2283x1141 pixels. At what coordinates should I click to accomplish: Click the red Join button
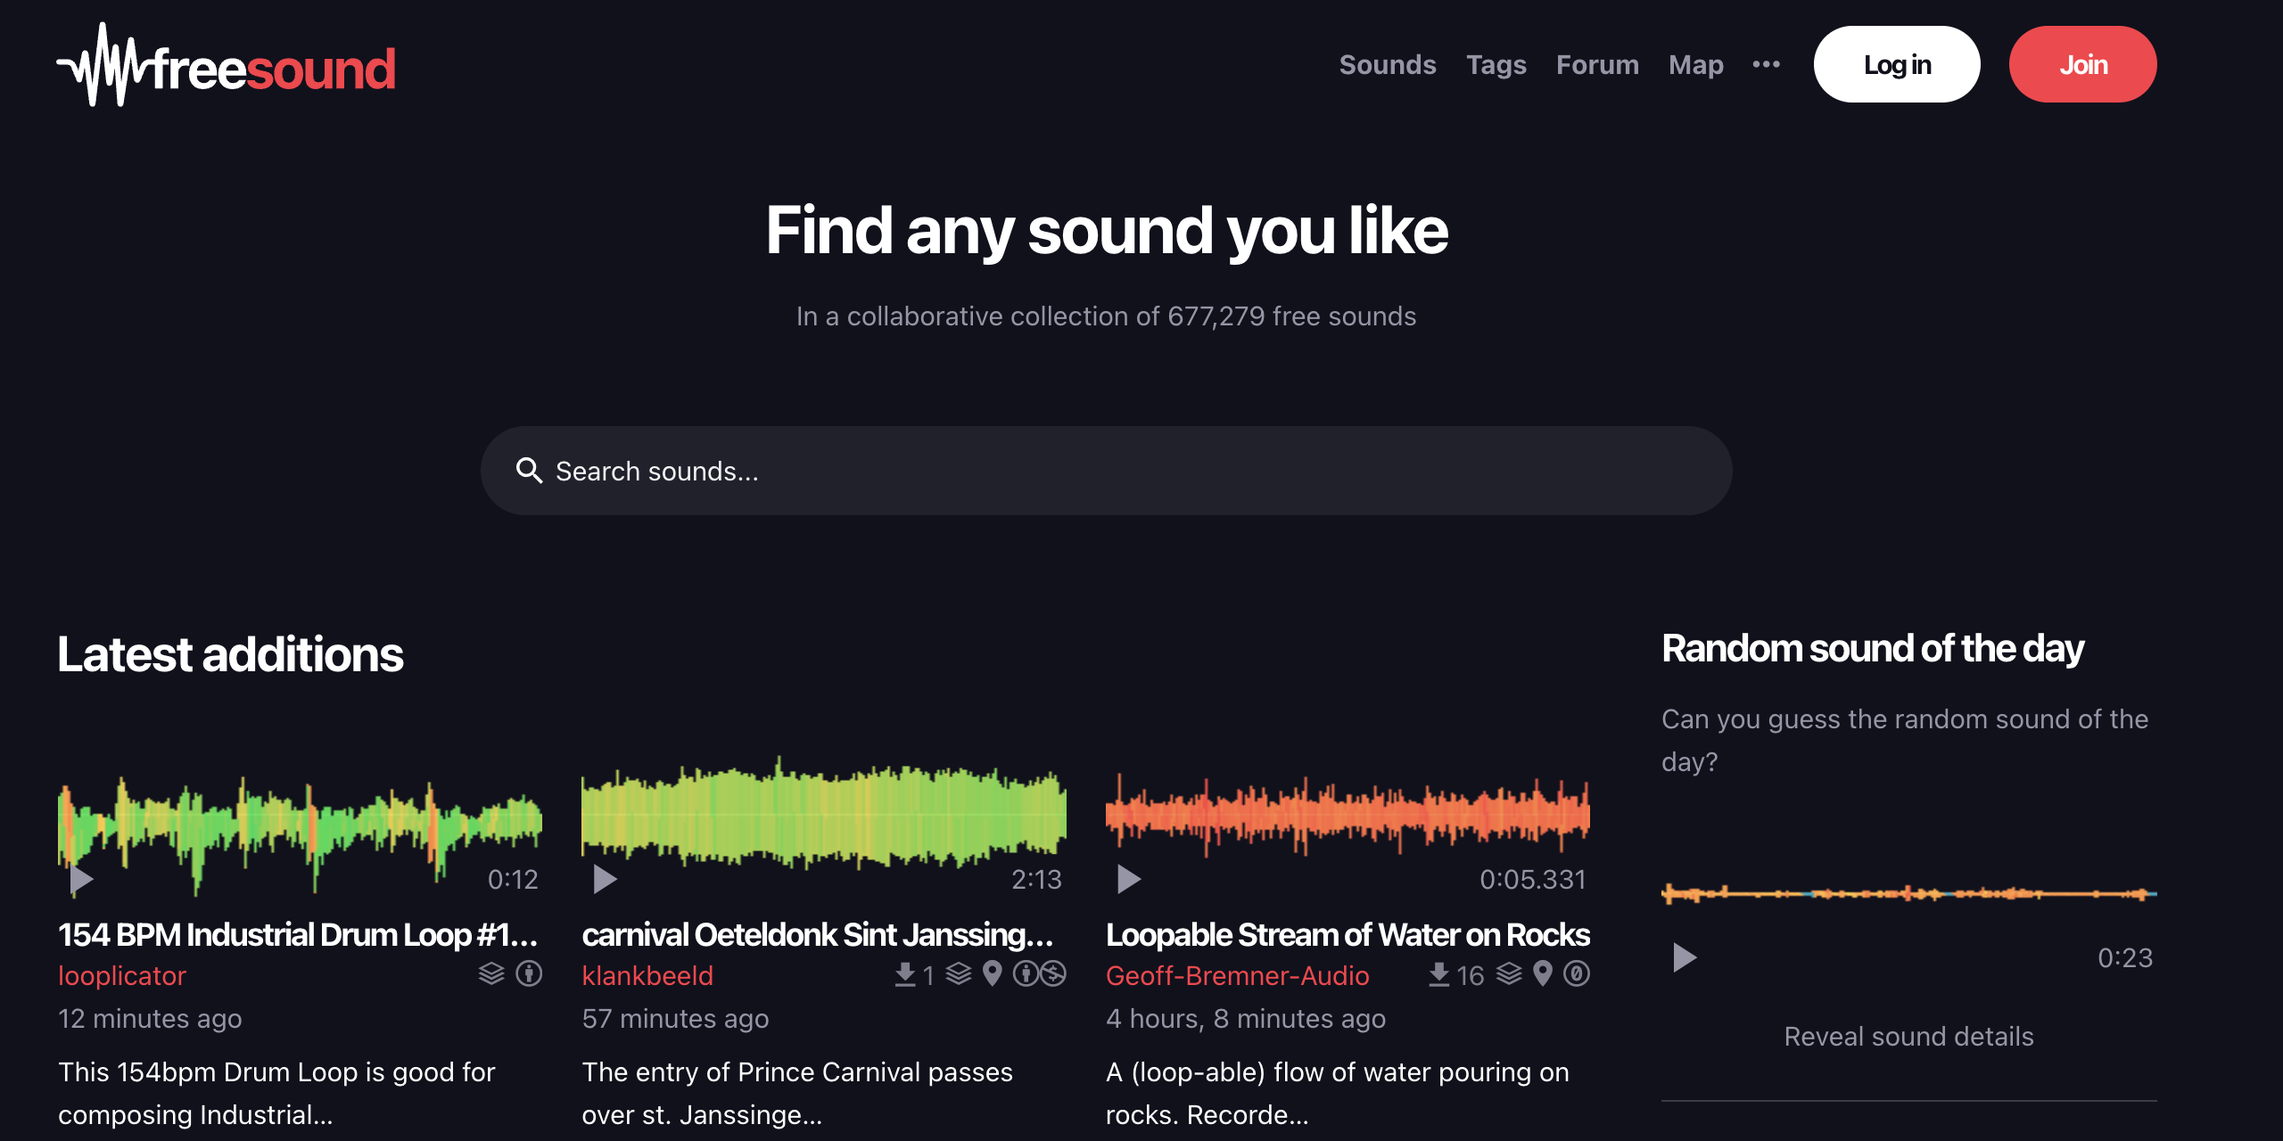2082,64
